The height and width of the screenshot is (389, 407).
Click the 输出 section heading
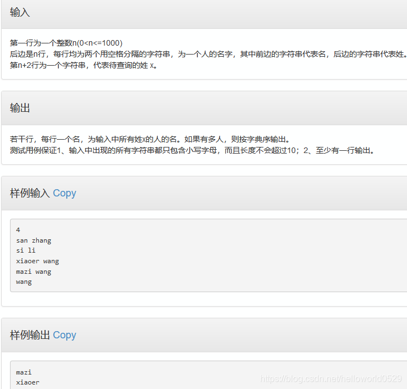point(19,108)
